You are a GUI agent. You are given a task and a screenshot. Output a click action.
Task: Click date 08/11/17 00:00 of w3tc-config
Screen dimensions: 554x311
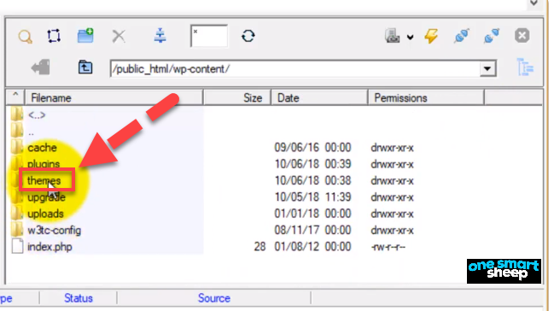(x=312, y=231)
